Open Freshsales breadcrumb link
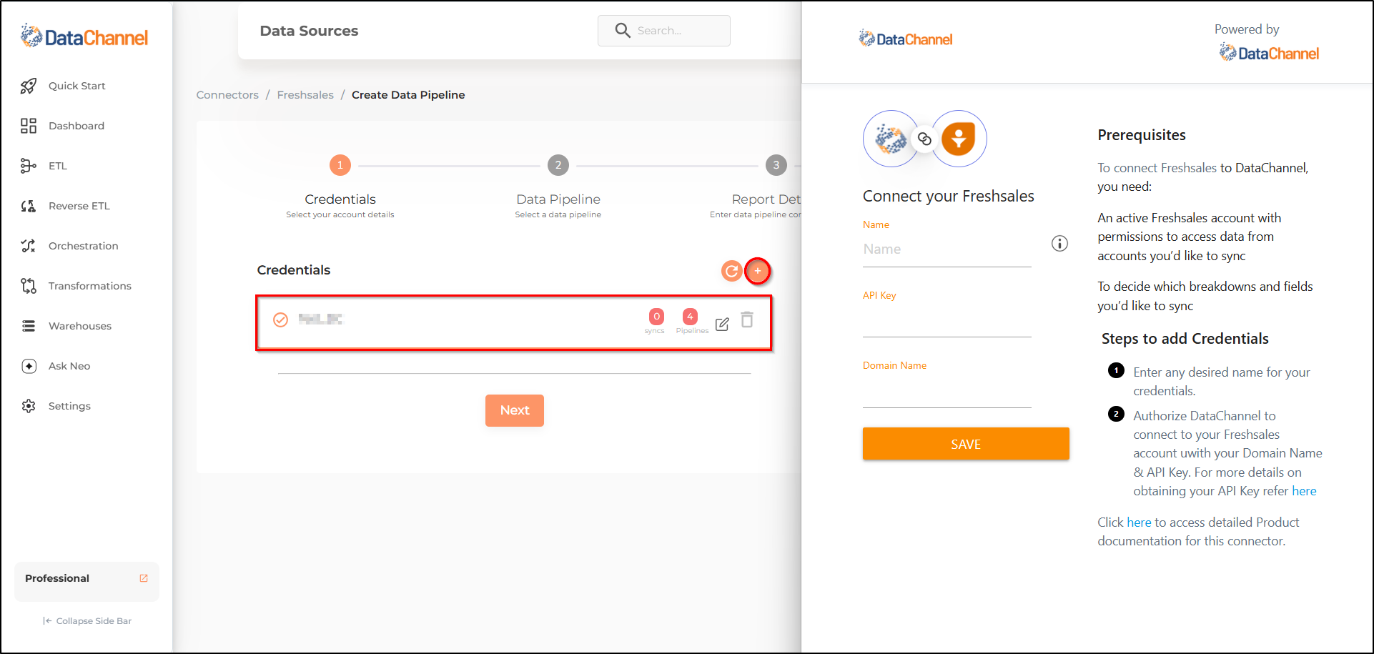1374x654 pixels. point(305,95)
